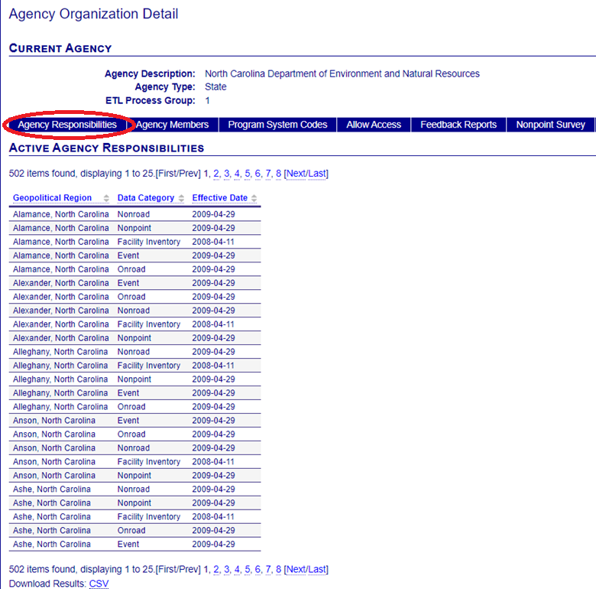
Task: Go to page 5 in bottom pagination
Action: pyautogui.click(x=248, y=569)
